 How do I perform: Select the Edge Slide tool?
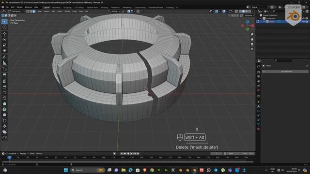coord(4,120)
